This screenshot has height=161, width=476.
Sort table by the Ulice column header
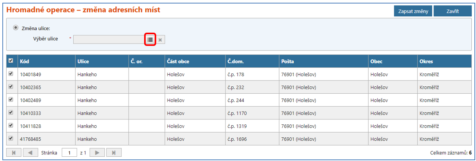click(x=83, y=61)
